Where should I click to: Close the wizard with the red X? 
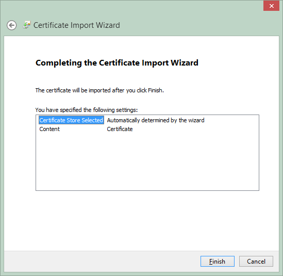(x=271, y=6)
